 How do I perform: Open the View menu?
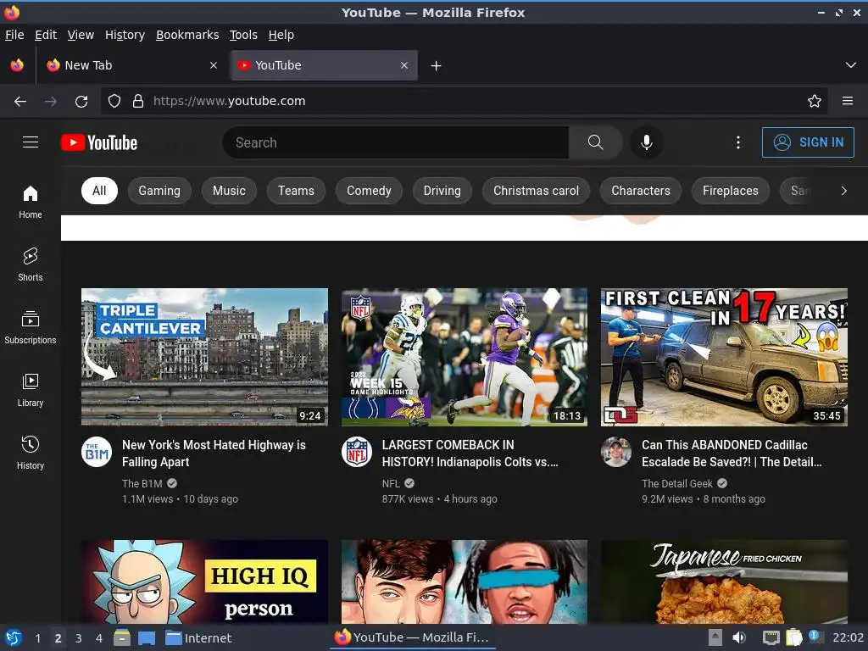tap(81, 35)
